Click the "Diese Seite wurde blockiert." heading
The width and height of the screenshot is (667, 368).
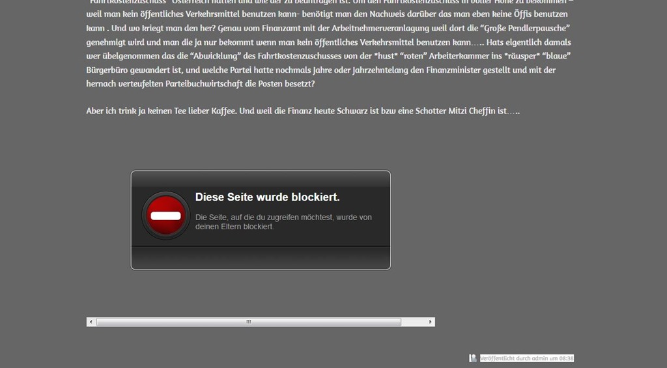[x=267, y=197]
